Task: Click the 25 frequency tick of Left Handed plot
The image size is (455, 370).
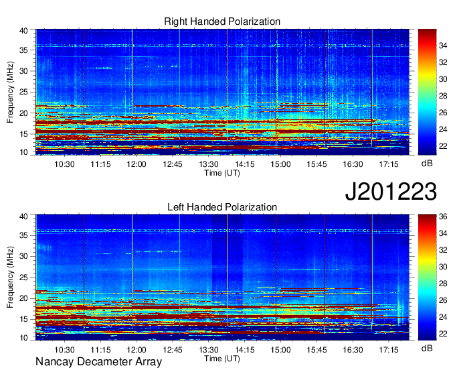Action: click(24, 277)
